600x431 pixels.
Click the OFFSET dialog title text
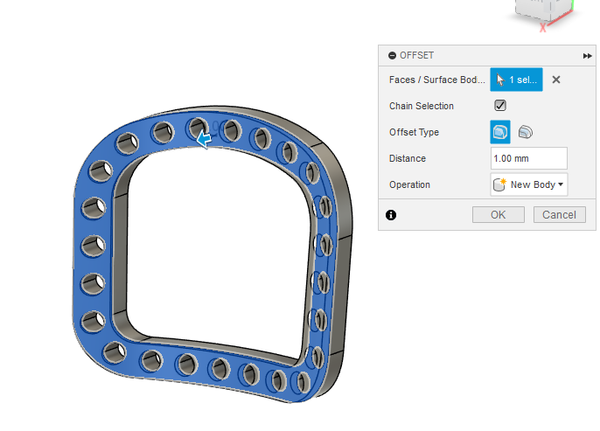[x=416, y=55]
